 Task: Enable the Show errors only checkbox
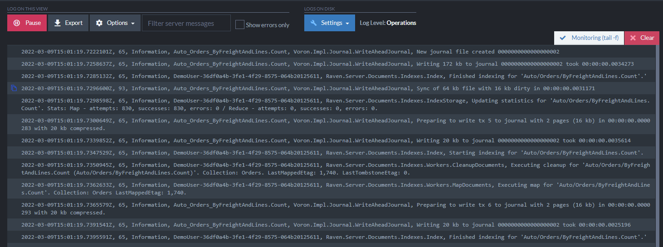tap(240, 24)
